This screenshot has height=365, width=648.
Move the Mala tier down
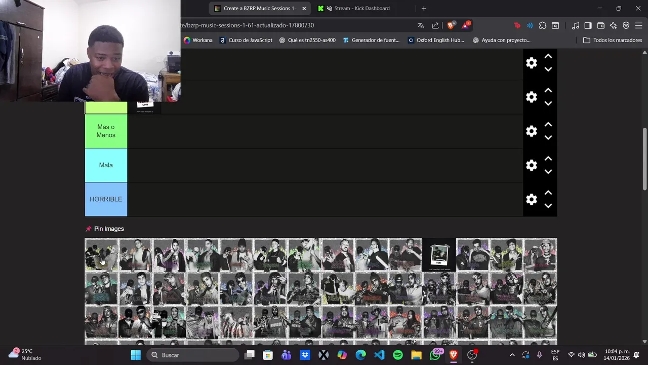(x=548, y=171)
